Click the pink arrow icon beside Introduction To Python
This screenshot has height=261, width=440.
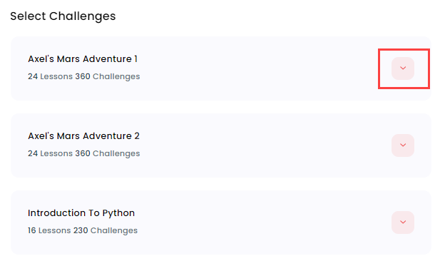[x=403, y=222]
